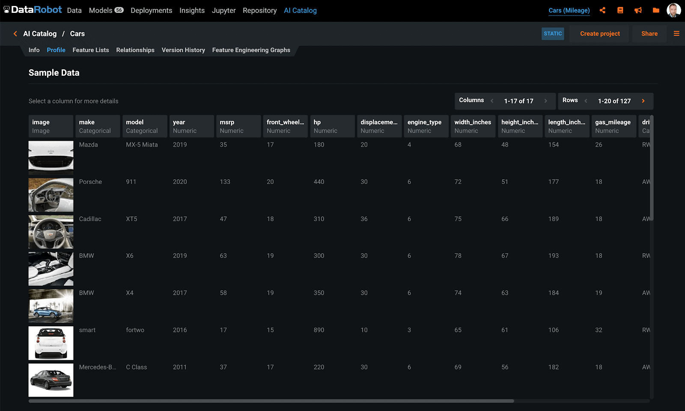Click the Porsche interior thumbnail

(x=51, y=195)
